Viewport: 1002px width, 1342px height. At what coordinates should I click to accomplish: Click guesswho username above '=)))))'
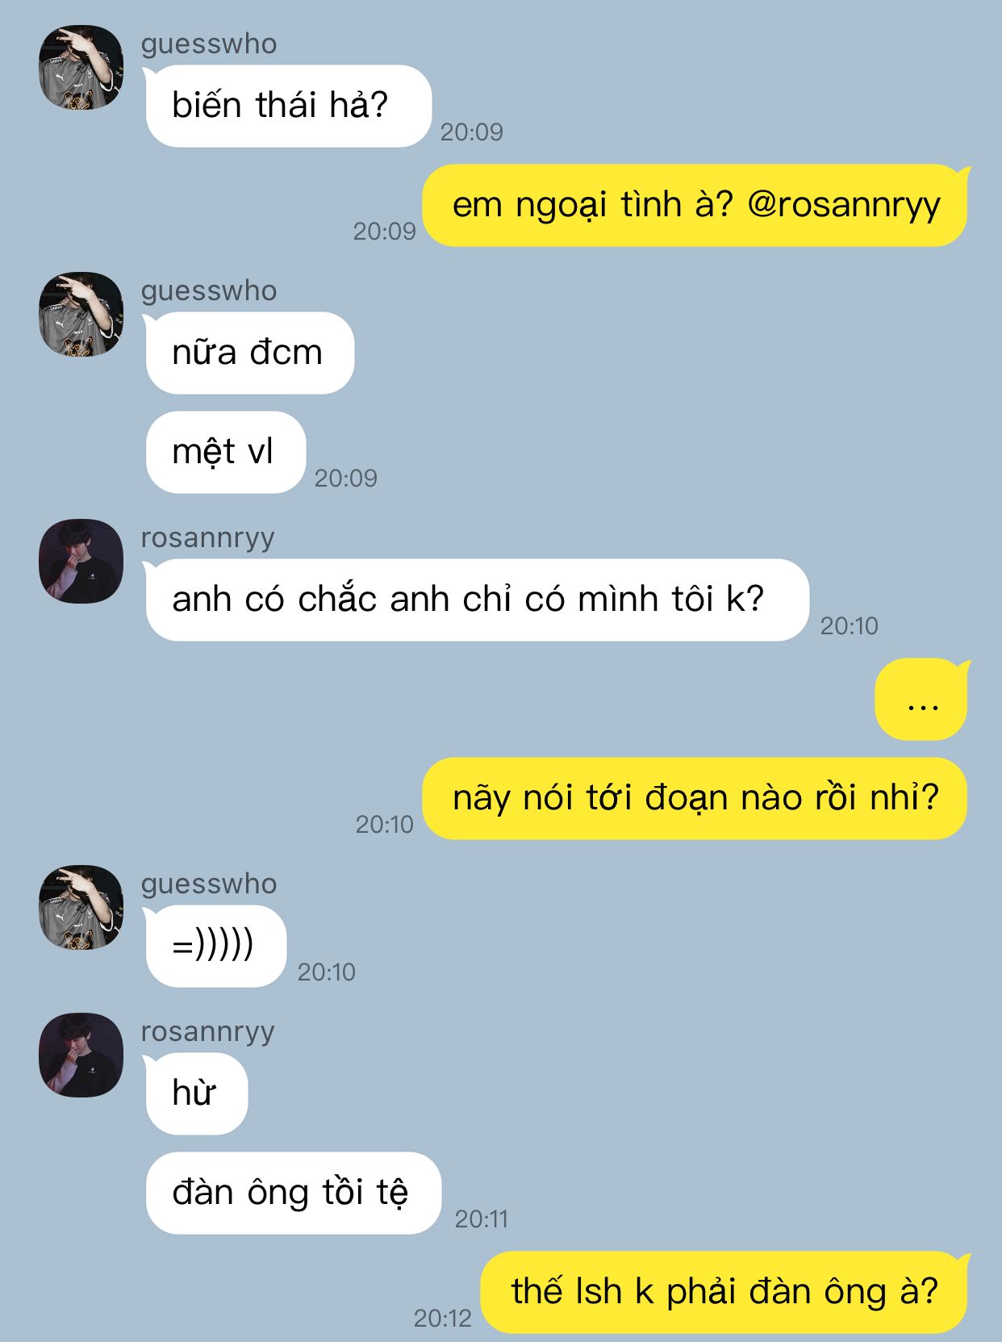(x=209, y=884)
